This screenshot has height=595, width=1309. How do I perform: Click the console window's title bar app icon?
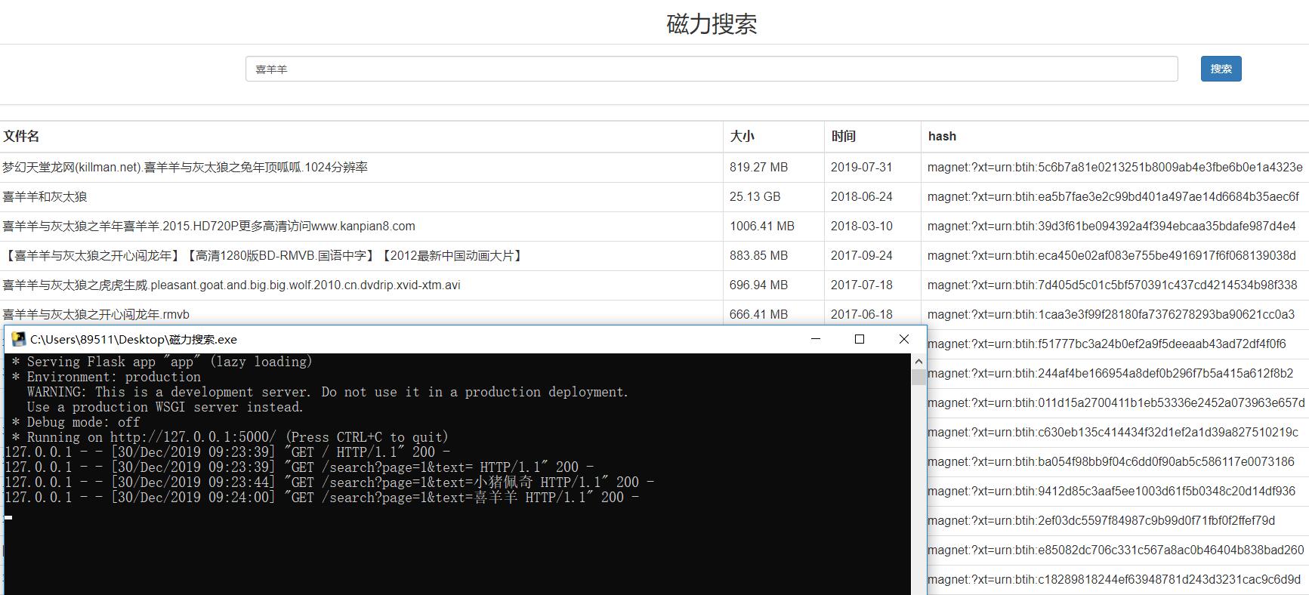19,339
